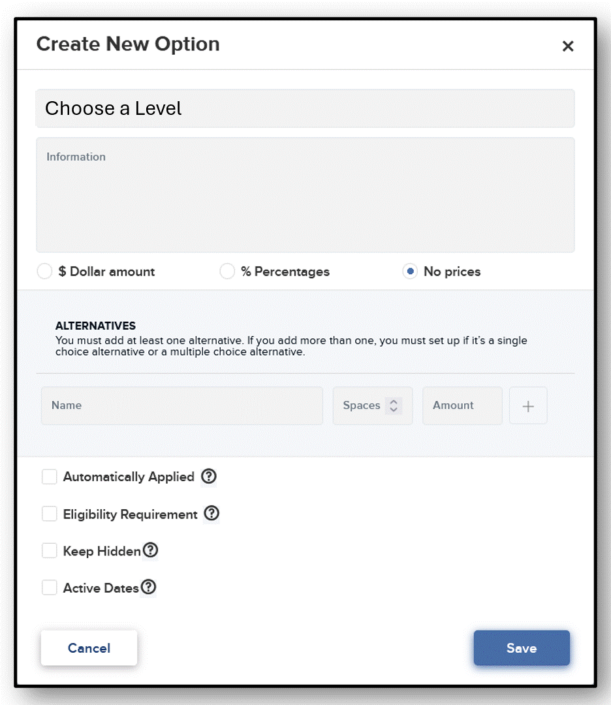The width and height of the screenshot is (611, 705).
Task: Click the Amount input field
Action: [x=462, y=405]
